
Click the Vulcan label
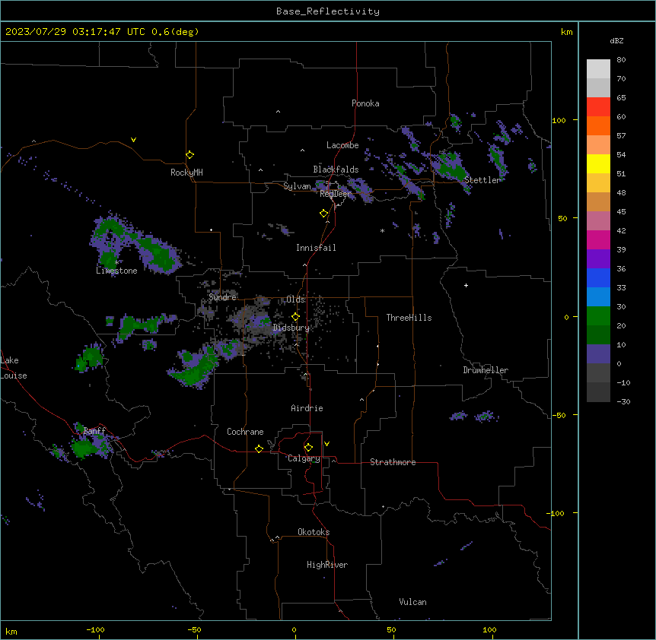tap(413, 602)
